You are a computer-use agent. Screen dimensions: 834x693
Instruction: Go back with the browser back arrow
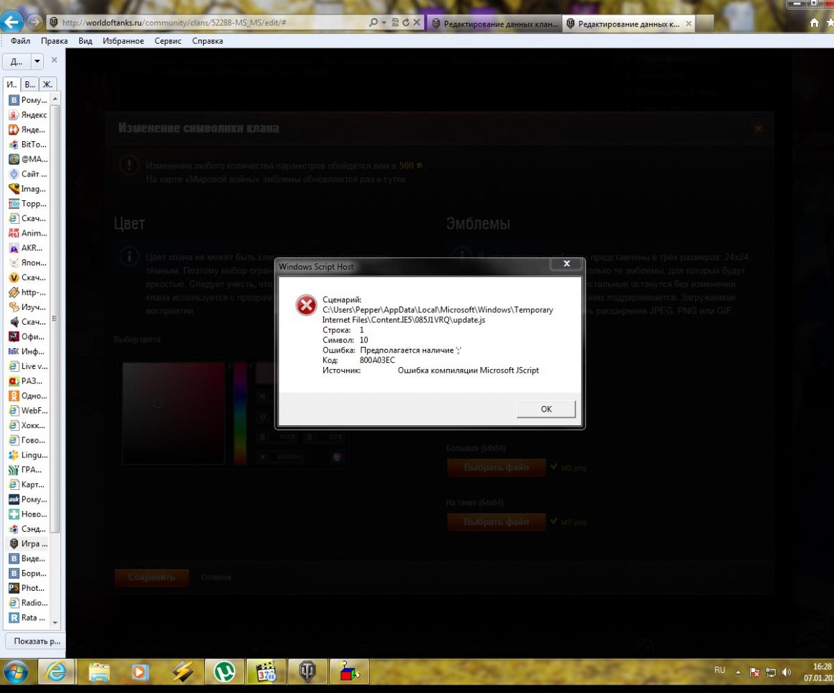[x=13, y=22]
